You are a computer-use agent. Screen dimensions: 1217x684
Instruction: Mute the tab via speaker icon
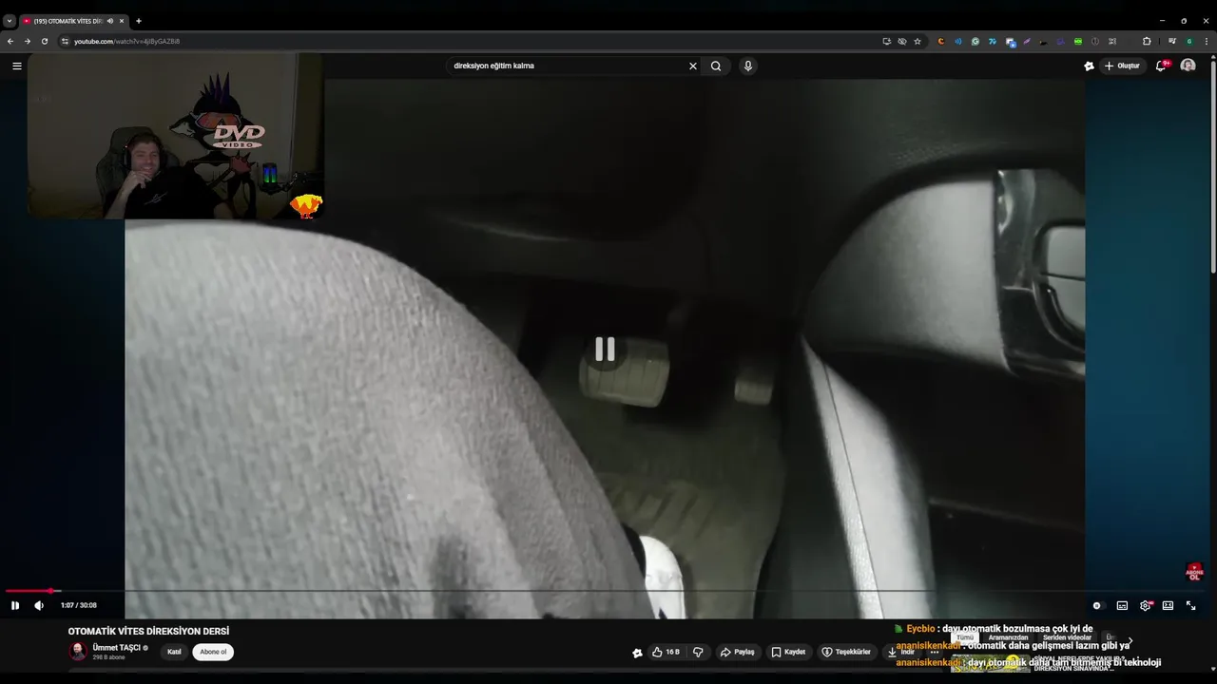tap(110, 21)
